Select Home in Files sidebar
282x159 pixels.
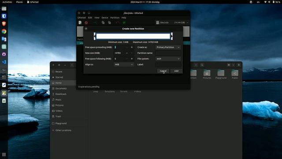click(63, 83)
